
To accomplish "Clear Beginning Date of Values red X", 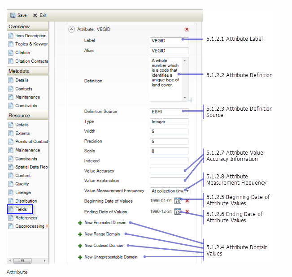I will click(x=187, y=201).
